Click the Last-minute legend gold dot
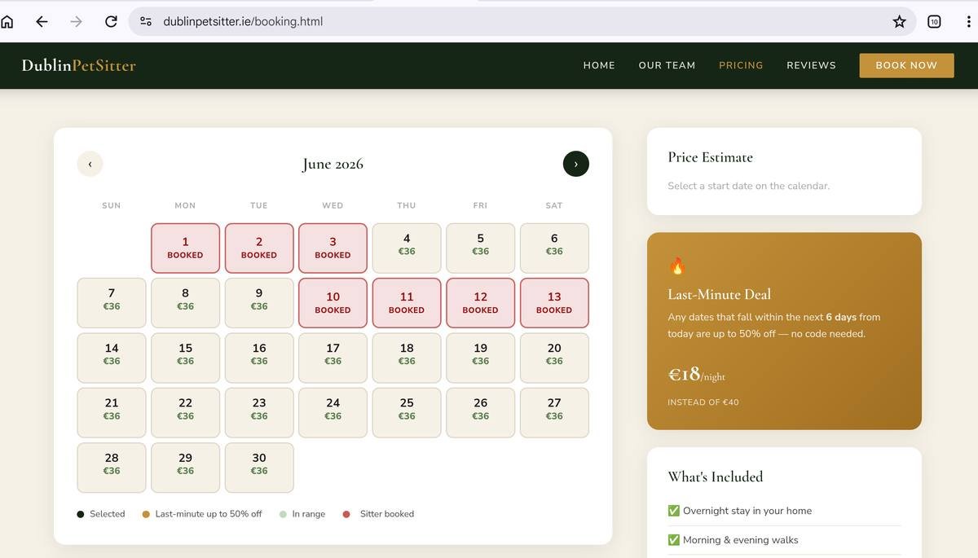This screenshot has height=558, width=978. [146, 514]
